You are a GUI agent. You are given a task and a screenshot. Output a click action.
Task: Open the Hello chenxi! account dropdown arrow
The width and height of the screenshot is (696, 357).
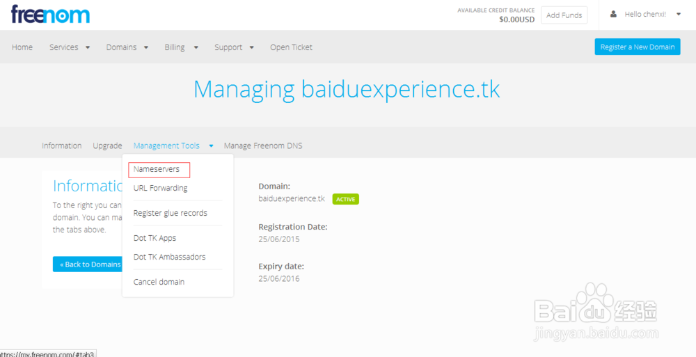pos(678,14)
